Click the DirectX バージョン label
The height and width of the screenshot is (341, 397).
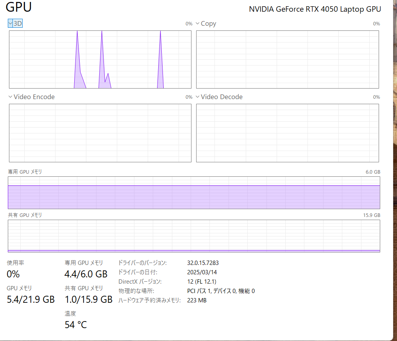(x=140, y=282)
